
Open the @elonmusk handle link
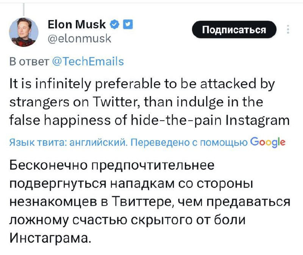(x=80, y=38)
